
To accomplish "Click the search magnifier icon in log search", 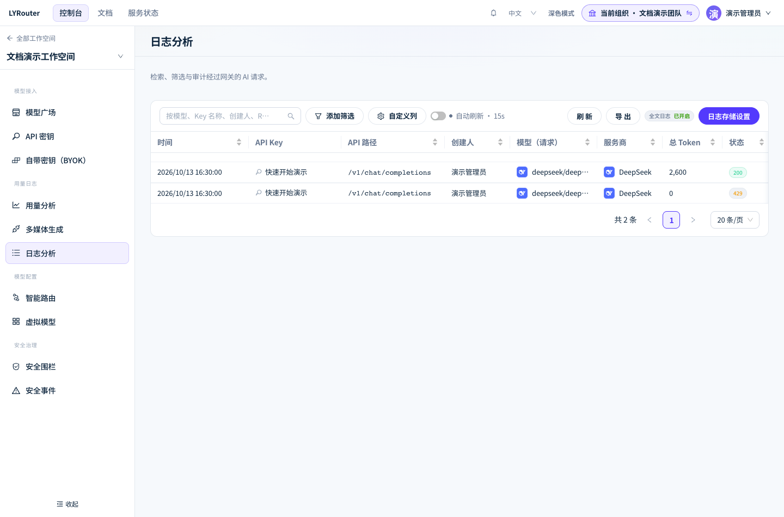I will click(x=291, y=116).
